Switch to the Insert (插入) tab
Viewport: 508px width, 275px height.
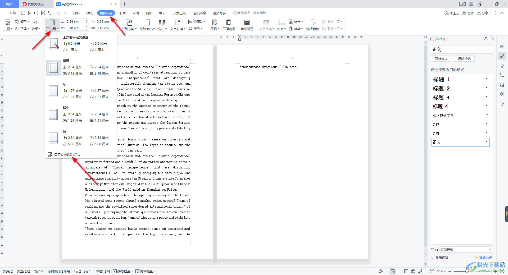tap(89, 13)
